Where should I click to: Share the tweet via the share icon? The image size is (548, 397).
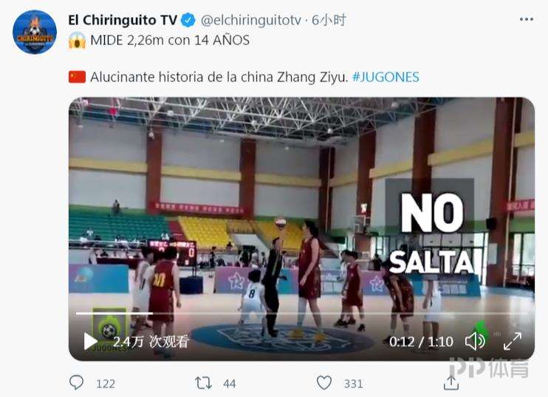451,382
